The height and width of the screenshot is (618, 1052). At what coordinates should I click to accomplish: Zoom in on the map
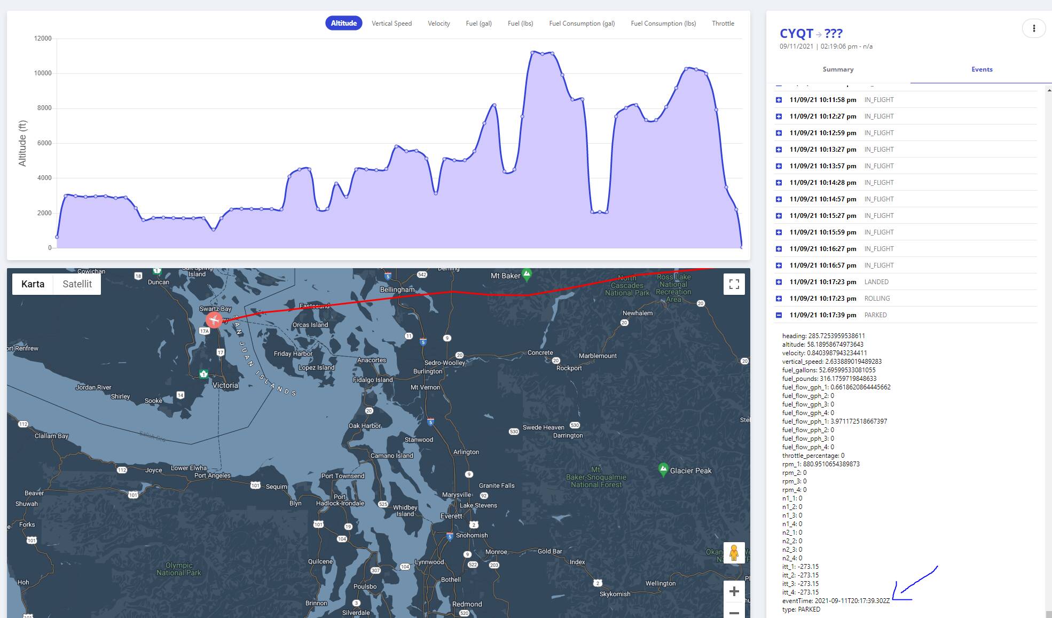click(734, 591)
